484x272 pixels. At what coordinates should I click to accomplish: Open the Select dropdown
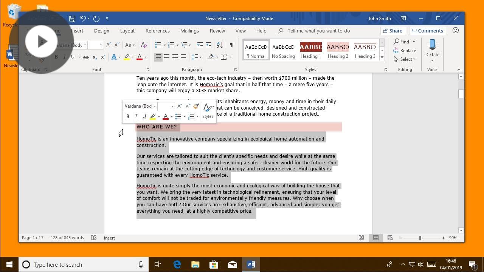(x=405, y=59)
